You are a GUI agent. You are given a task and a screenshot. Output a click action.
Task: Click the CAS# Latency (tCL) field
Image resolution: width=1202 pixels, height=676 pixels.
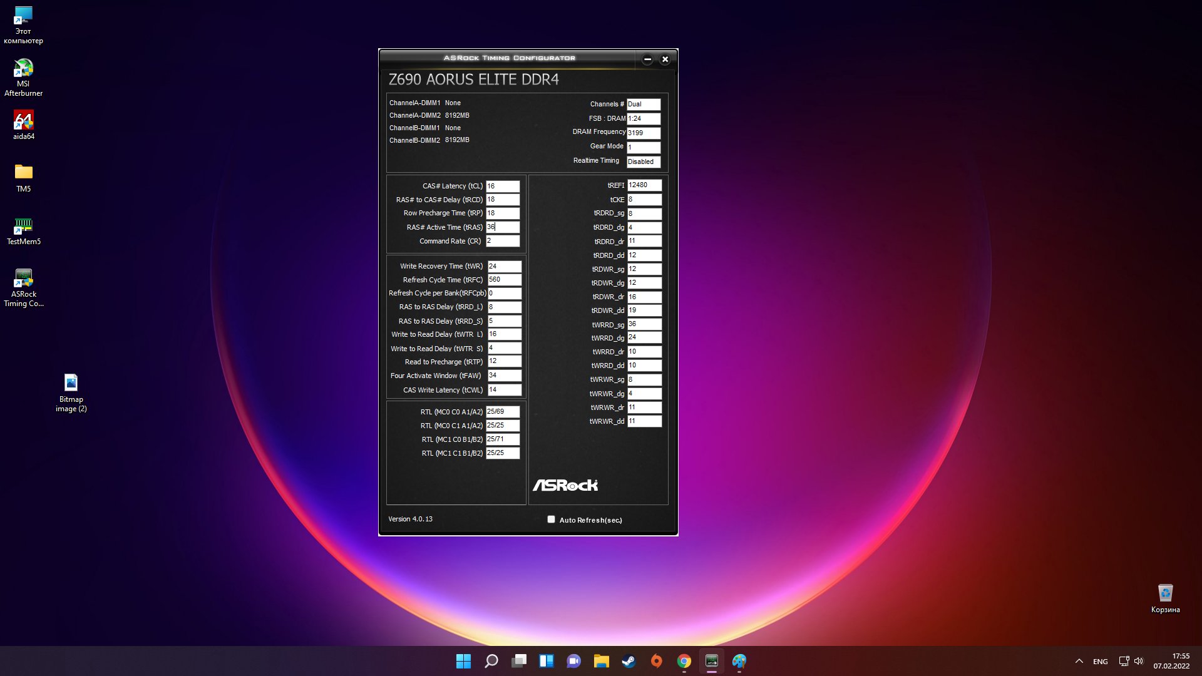point(503,186)
